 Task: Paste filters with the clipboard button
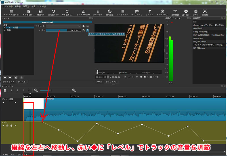tap(22, 77)
